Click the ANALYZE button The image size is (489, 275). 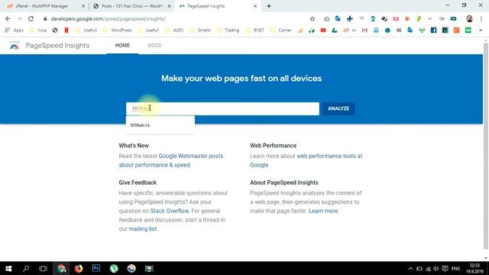[338, 108]
